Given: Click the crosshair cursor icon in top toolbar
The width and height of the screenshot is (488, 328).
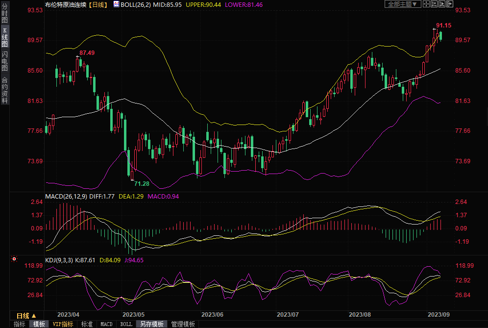Looking at the screenshot, I should coord(426,4).
